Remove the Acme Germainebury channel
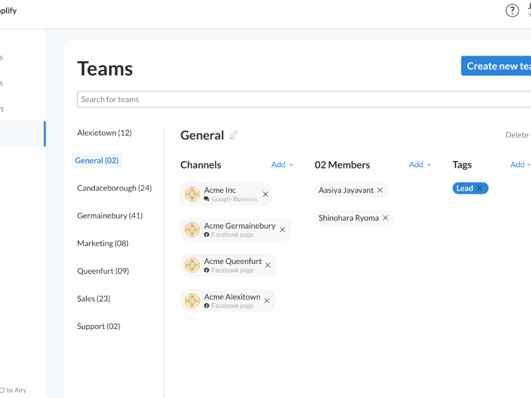Screen dimensions: 531x398 283,230
